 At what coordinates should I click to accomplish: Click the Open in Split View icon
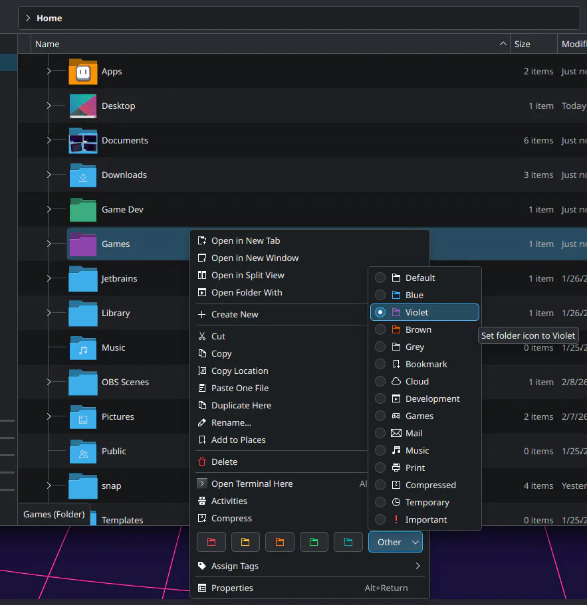[x=202, y=275]
